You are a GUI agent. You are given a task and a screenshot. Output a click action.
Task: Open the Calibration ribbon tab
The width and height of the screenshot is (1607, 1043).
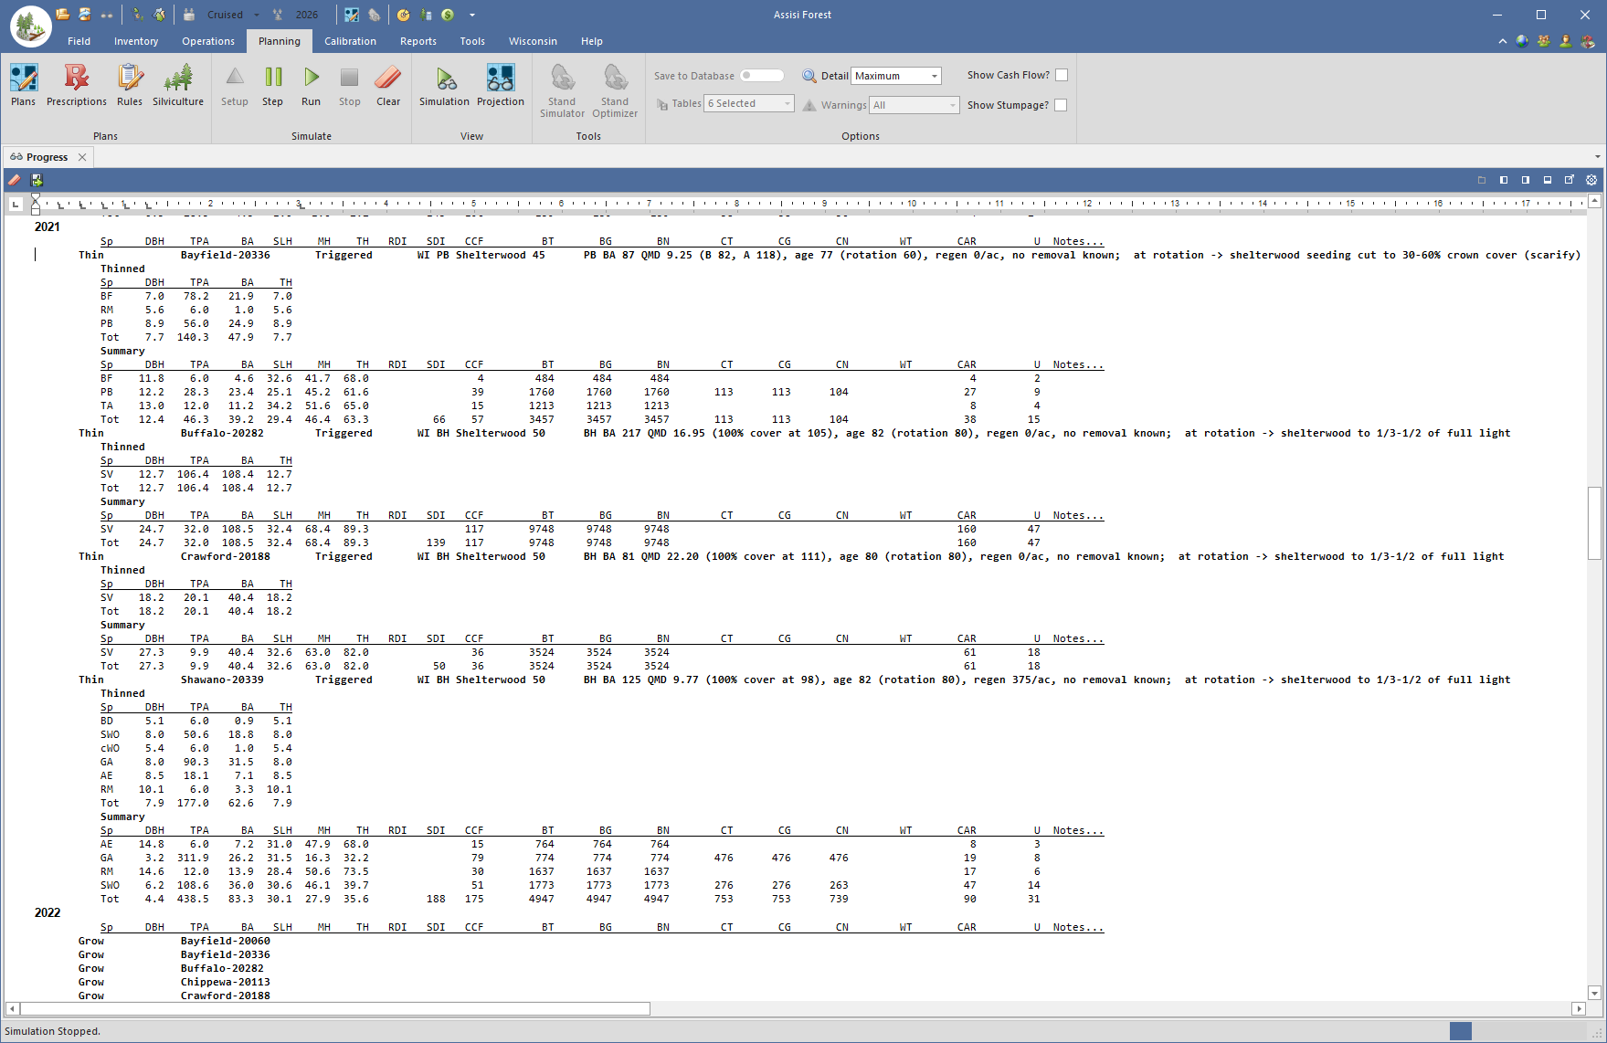(350, 41)
